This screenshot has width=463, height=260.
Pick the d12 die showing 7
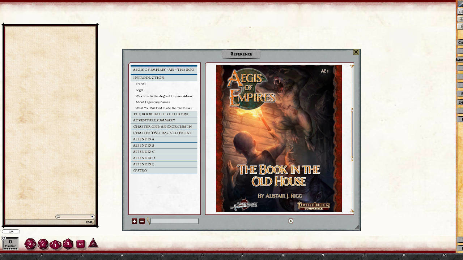coord(43,244)
